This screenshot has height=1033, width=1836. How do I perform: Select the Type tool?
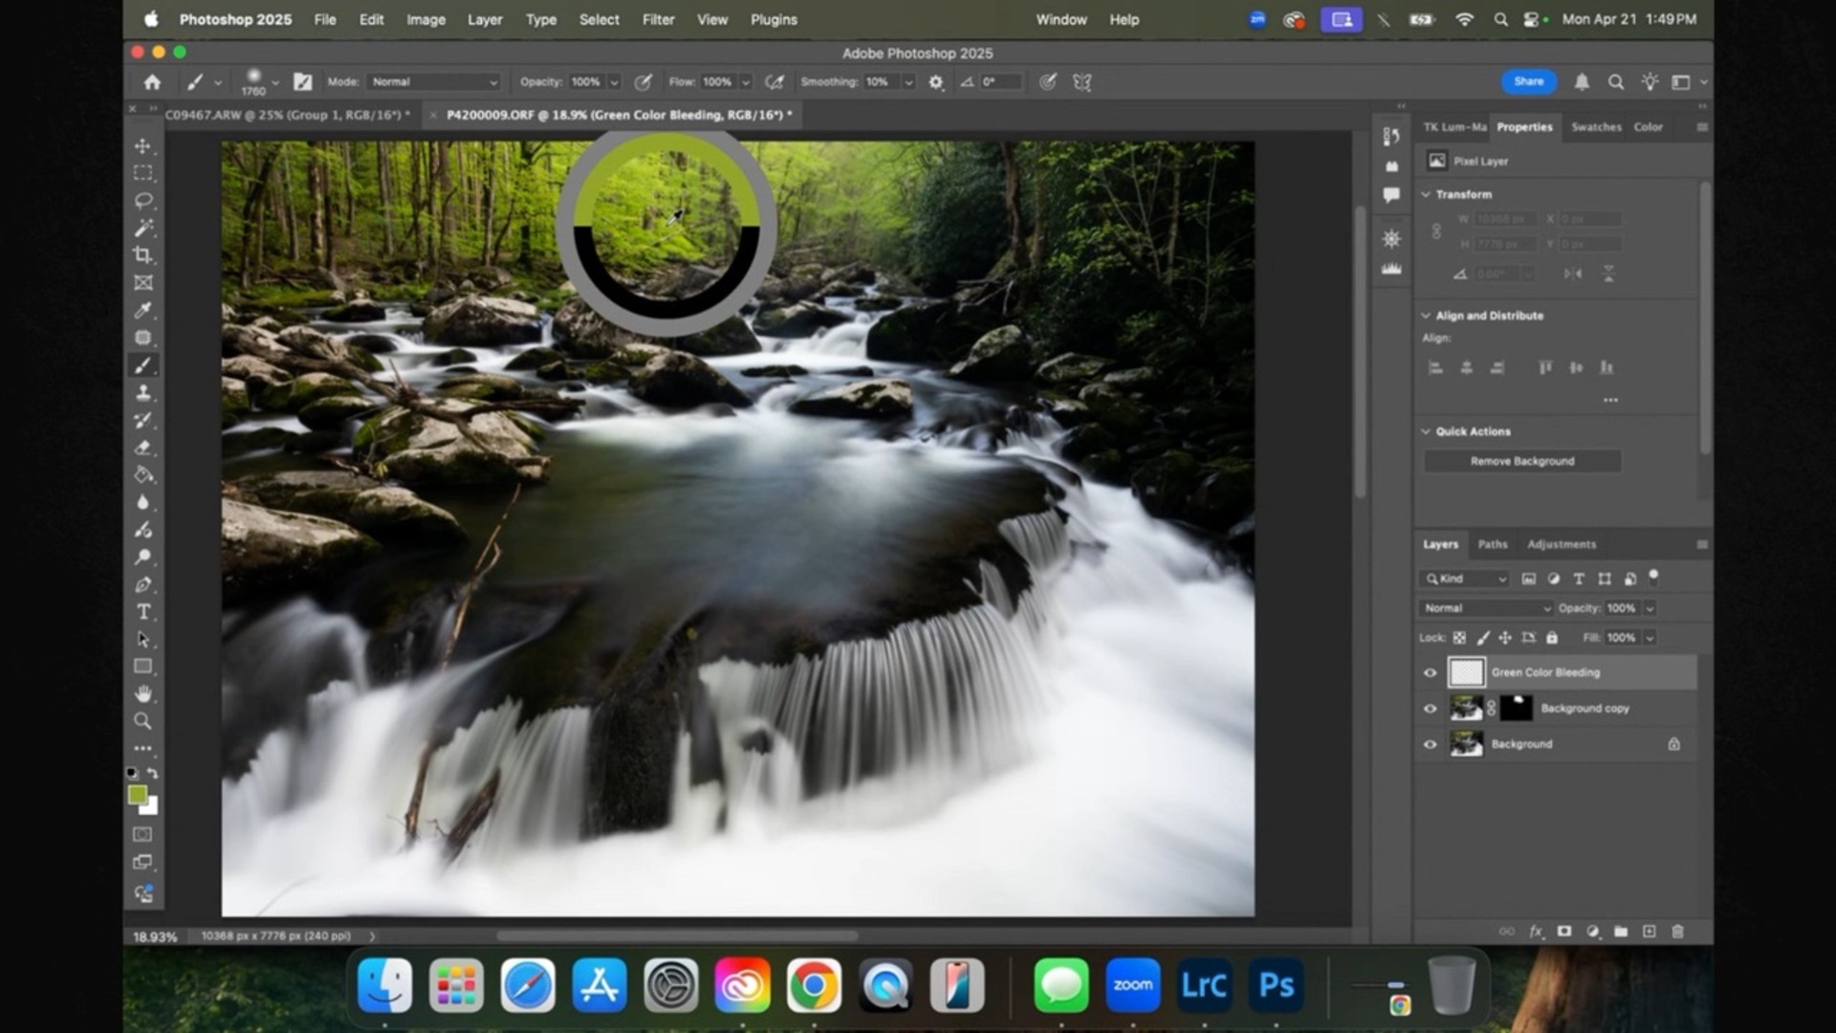[x=143, y=611]
